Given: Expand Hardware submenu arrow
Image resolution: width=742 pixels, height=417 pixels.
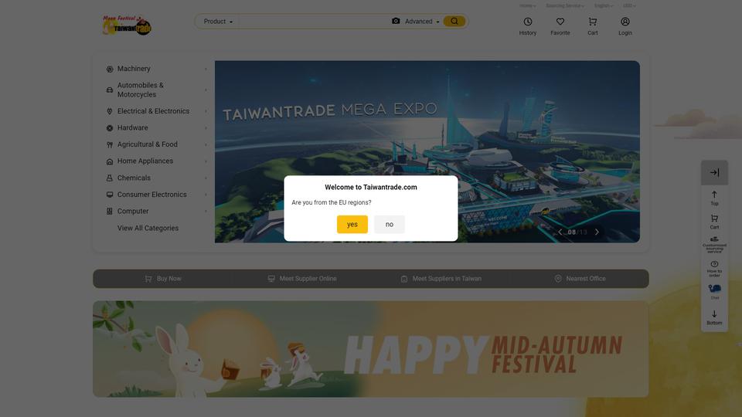Looking at the screenshot, I should 206,128.
